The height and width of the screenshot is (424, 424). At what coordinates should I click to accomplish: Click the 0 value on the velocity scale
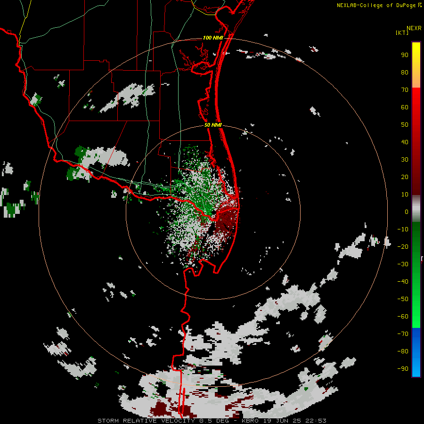(x=407, y=212)
